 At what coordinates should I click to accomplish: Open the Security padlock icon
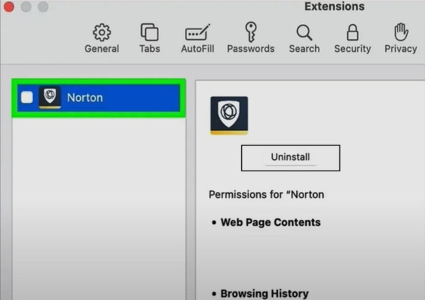point(353,32)
